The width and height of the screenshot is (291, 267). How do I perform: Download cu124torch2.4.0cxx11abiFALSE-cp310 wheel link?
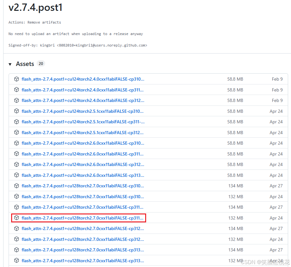point(83,79)
